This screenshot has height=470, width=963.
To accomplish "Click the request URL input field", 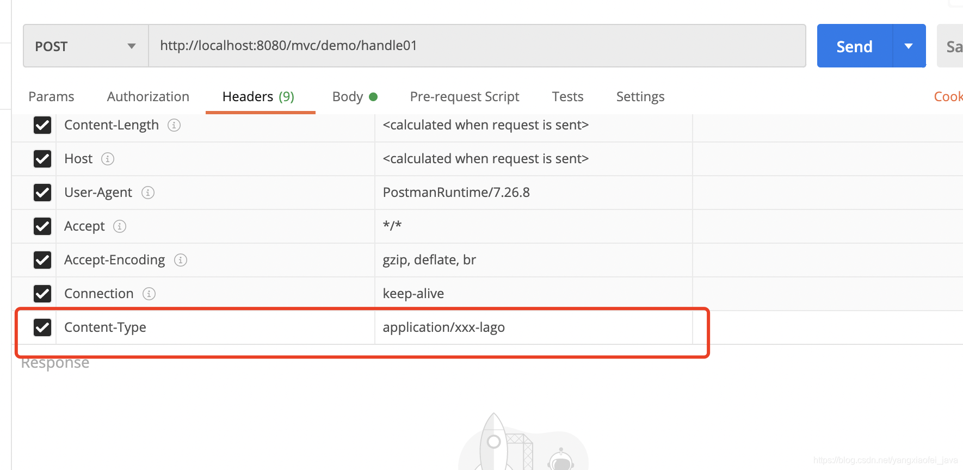I will pyautogui.click(x=477, y=46).
